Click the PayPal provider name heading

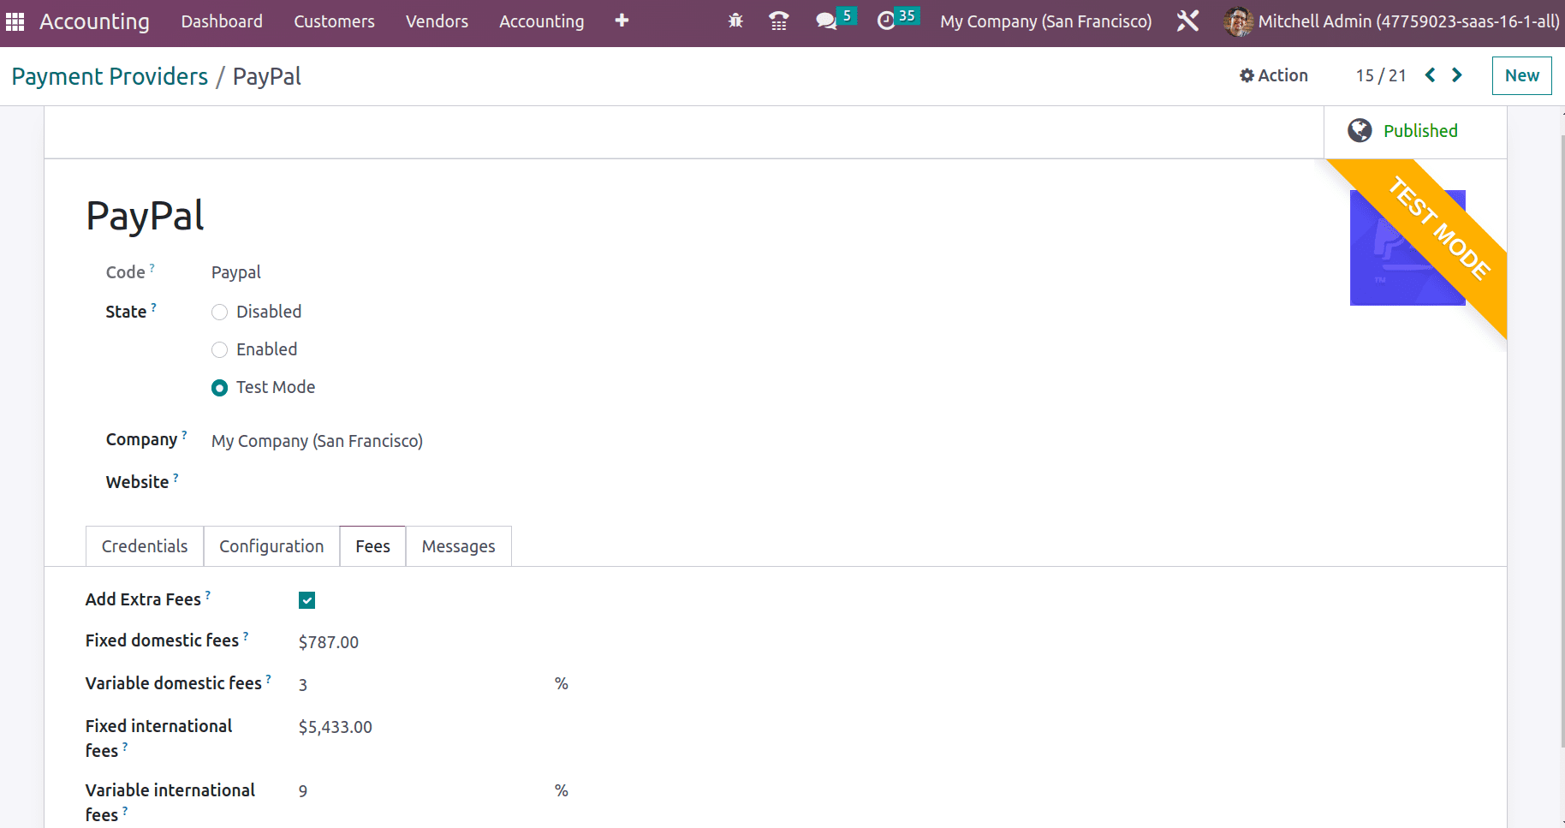click(145, 216)
